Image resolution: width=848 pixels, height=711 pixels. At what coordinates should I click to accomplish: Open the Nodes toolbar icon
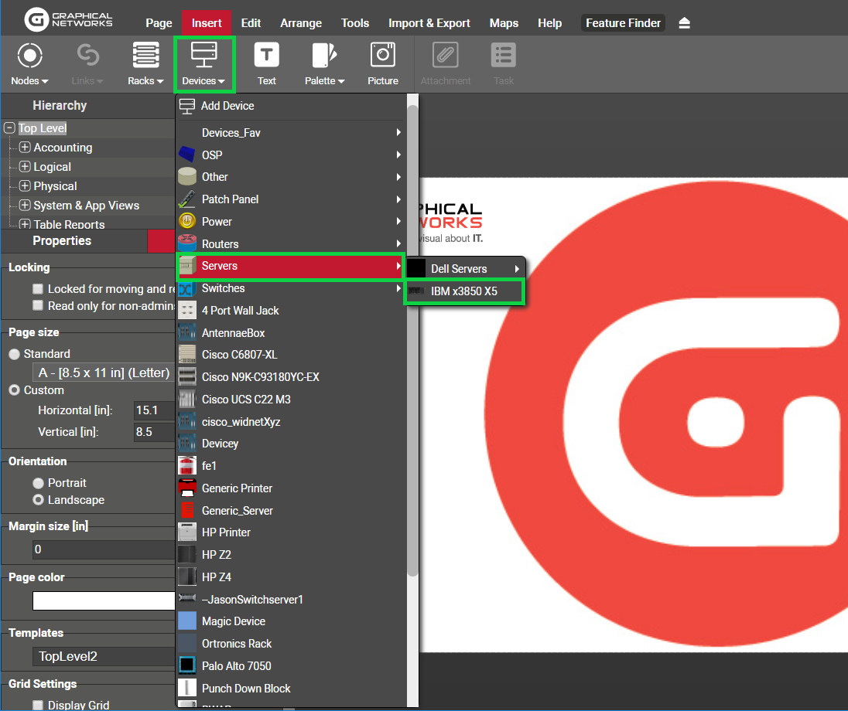29,56
